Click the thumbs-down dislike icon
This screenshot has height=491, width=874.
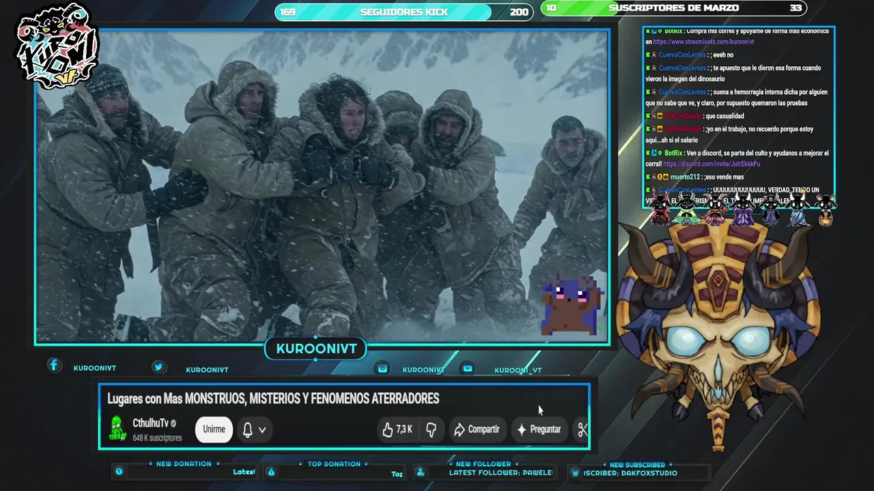pos(431,429)
